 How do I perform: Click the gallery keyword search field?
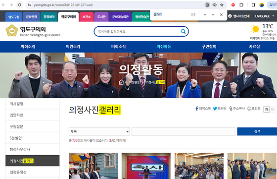click(x=184, y=131)
